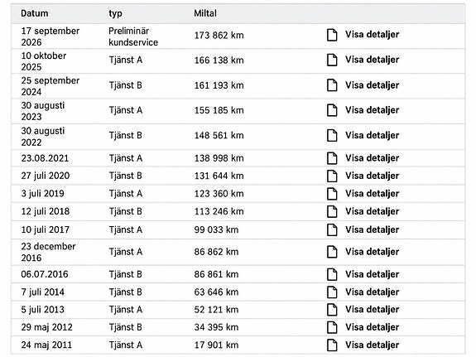This screenshot has height=357, width=476.
Task: Open document icon for 10 juli 2017 row
Action: click(332, 229)
